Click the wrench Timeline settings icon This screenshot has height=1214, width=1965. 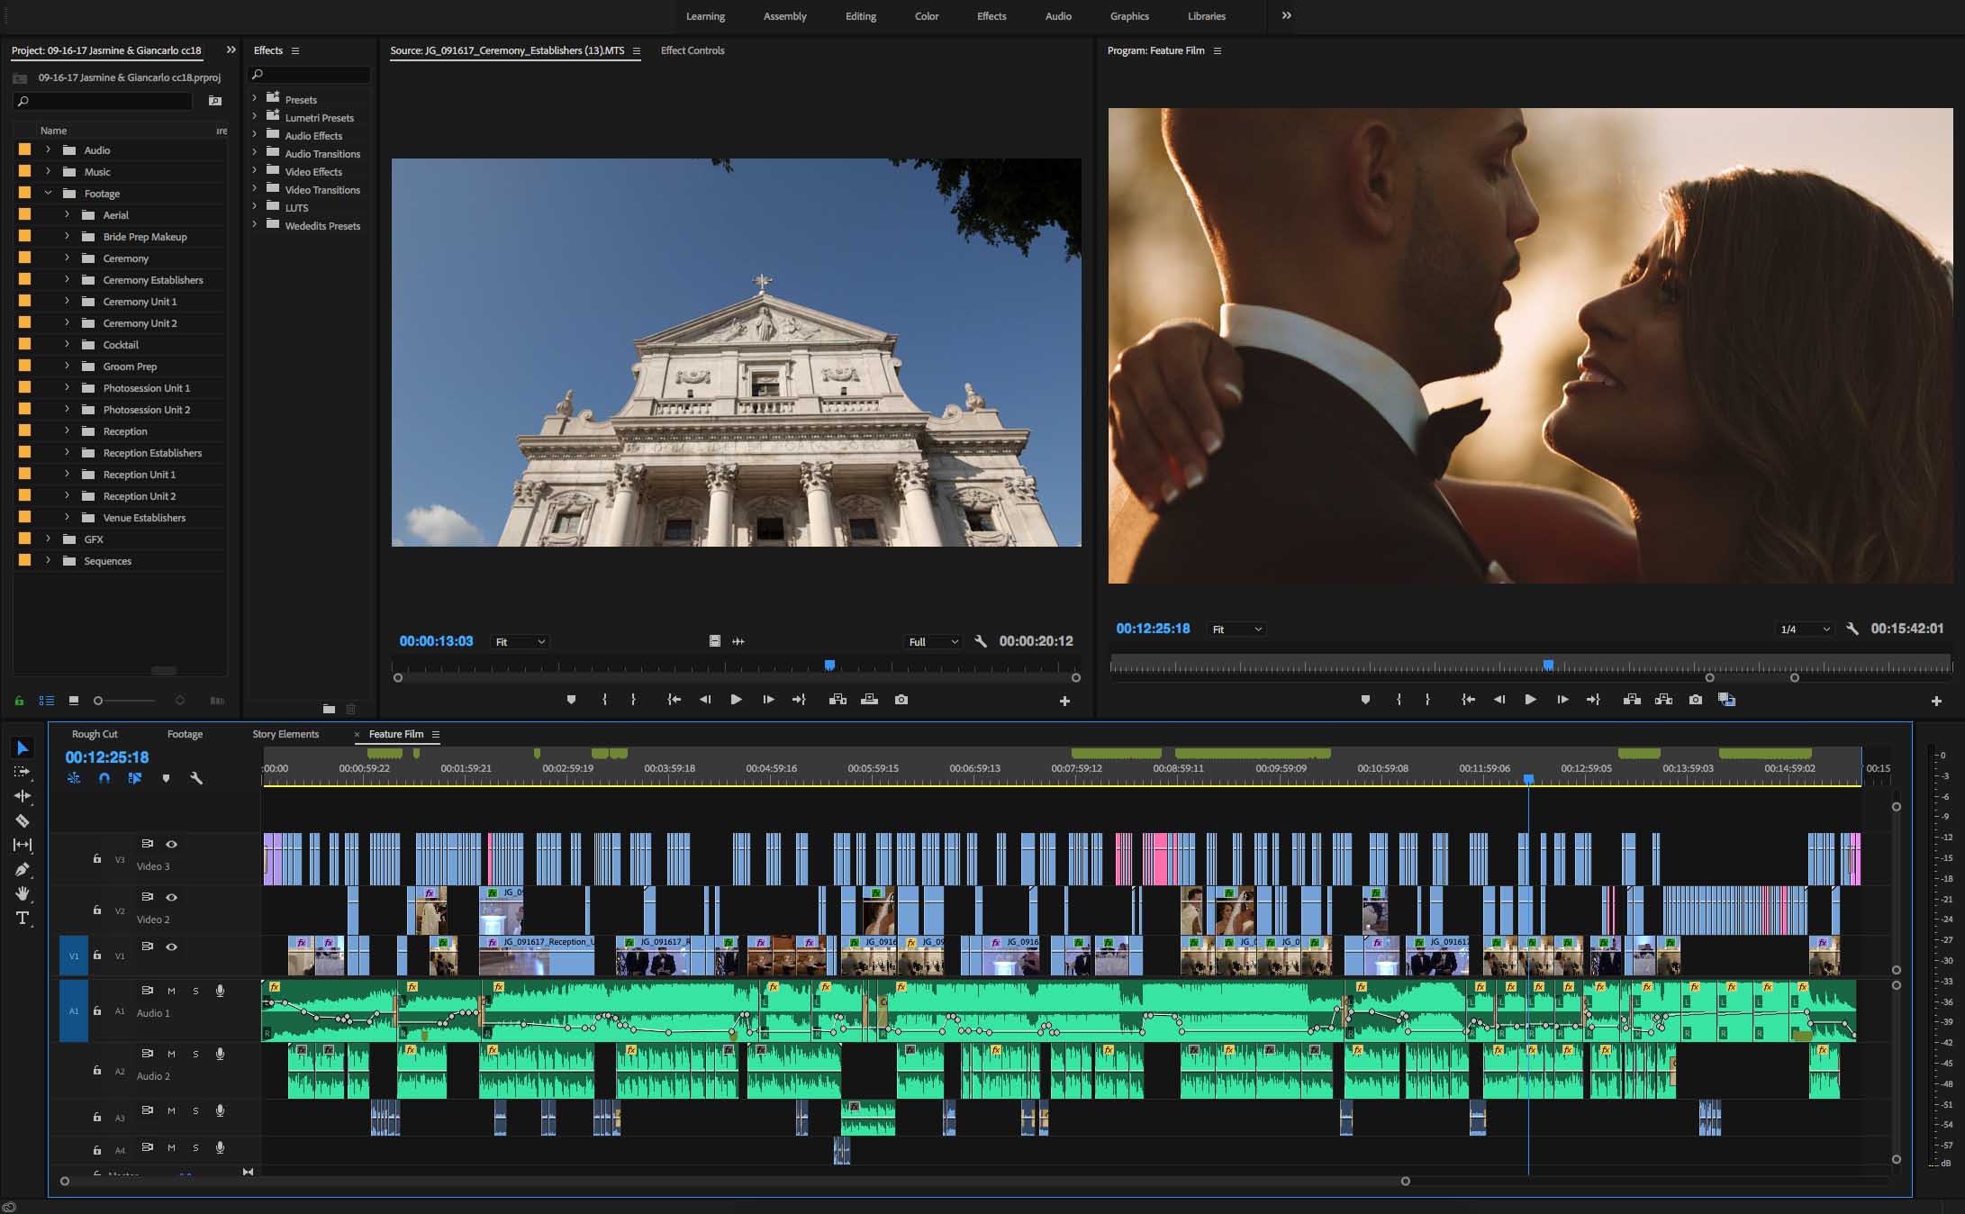(195, 779)
